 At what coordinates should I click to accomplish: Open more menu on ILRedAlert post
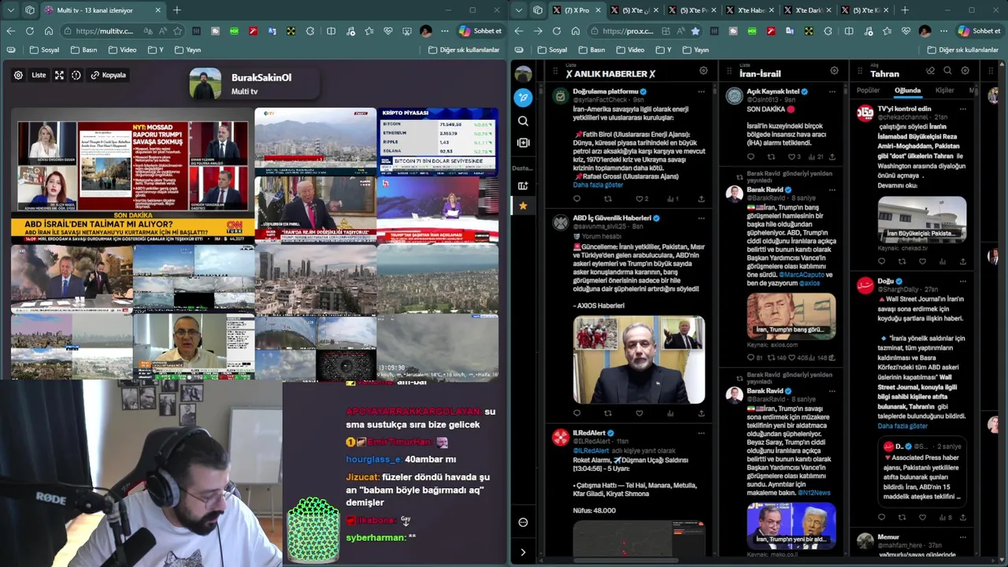[x=701, y=433]
